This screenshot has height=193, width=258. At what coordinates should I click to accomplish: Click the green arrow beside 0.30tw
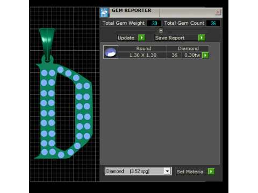[205, 55]
